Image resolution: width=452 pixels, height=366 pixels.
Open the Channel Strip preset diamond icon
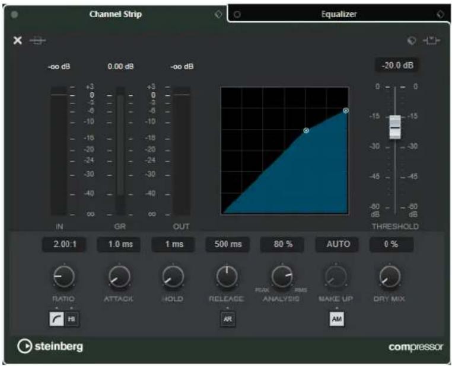[218, 14]
